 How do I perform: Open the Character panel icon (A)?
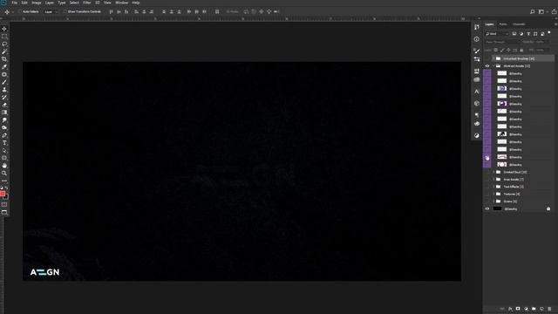[x=477, y=92]
